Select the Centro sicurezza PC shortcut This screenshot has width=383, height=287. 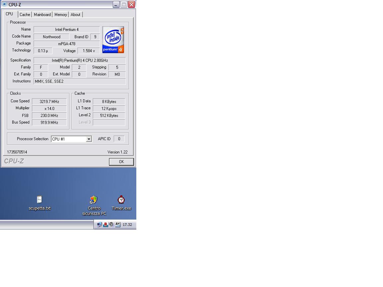pyautogui.click(x=94, y=206)
